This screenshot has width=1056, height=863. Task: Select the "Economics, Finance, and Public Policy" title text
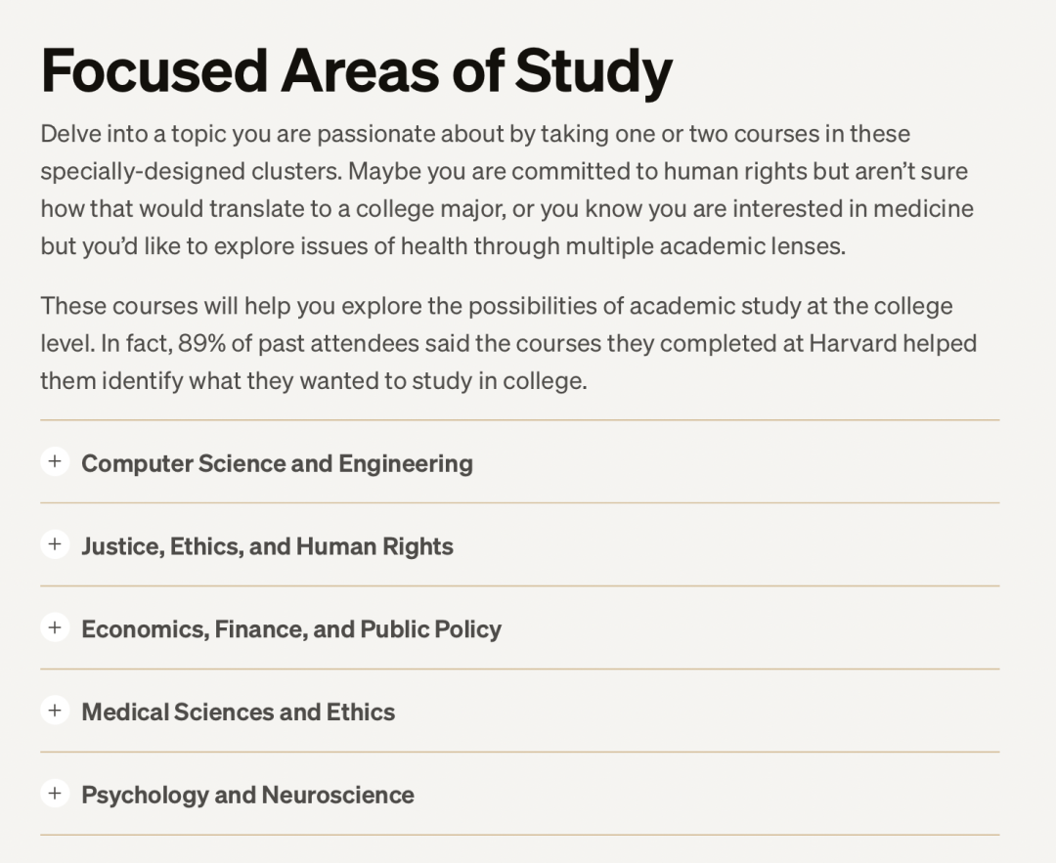pyautogui.click(x=291, y=629)
